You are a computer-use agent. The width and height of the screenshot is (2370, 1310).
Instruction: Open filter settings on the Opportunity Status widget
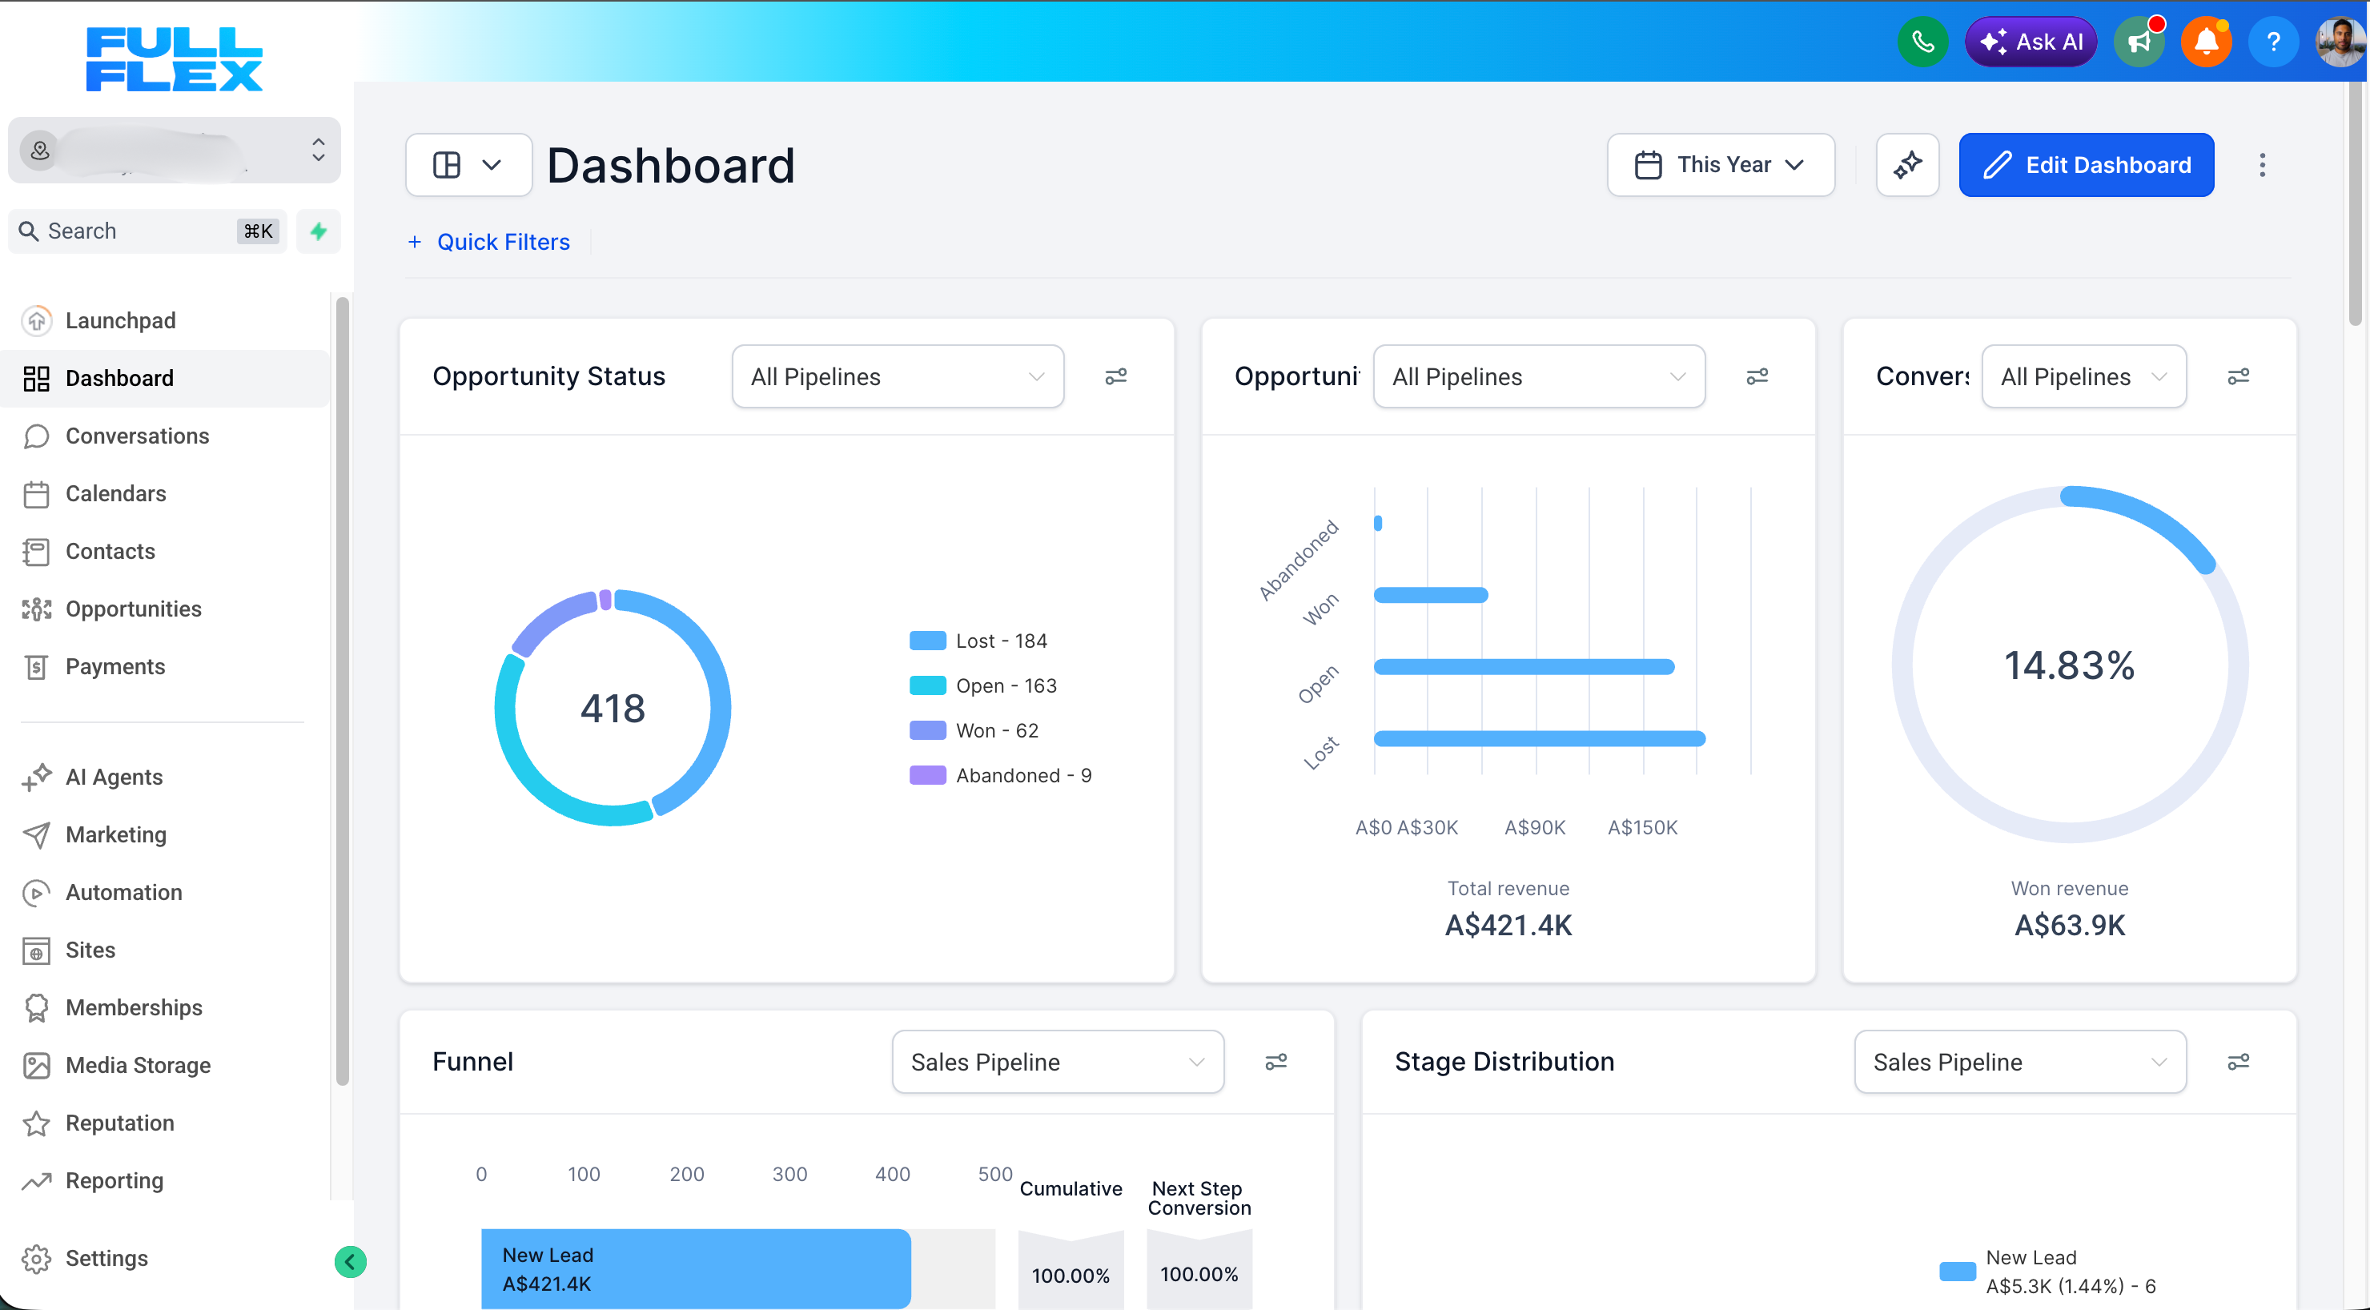click(x=1116, y=376)
